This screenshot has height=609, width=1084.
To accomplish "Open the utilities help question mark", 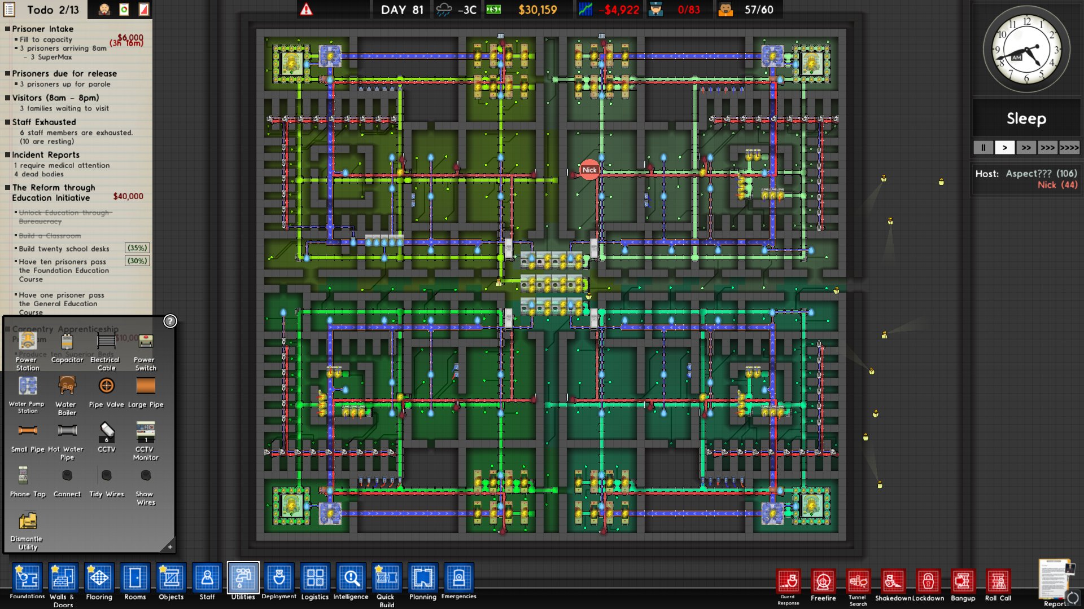I will pos(170,321).
